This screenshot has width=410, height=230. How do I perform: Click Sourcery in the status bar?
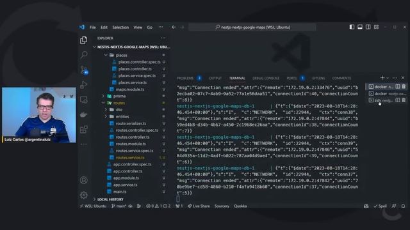(x=222, y=206)
